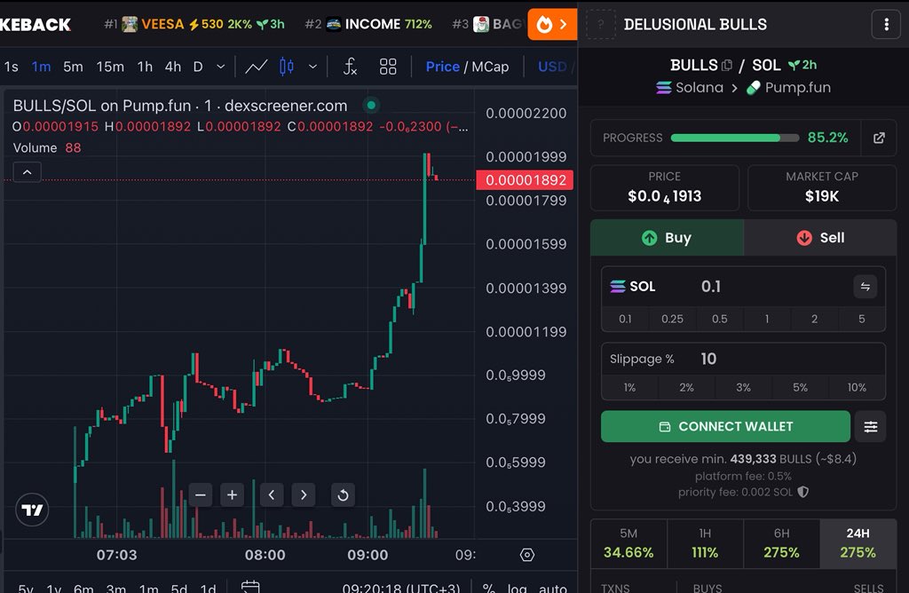Click the chart clock showing 09:20:18 (UTC+3)
Image resolution: width=909 pixels, height=593 pixels.
(401, 588)
